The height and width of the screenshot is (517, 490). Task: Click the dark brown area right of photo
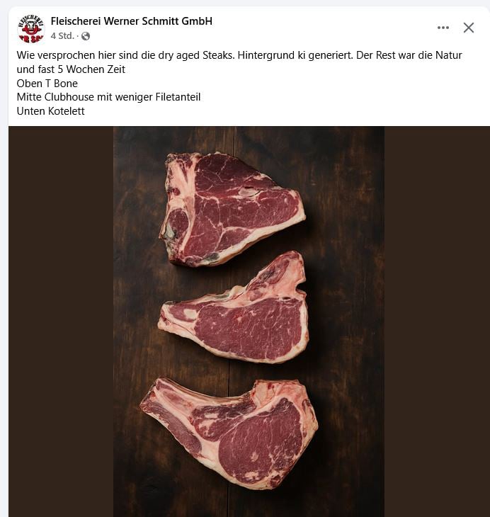437,322
